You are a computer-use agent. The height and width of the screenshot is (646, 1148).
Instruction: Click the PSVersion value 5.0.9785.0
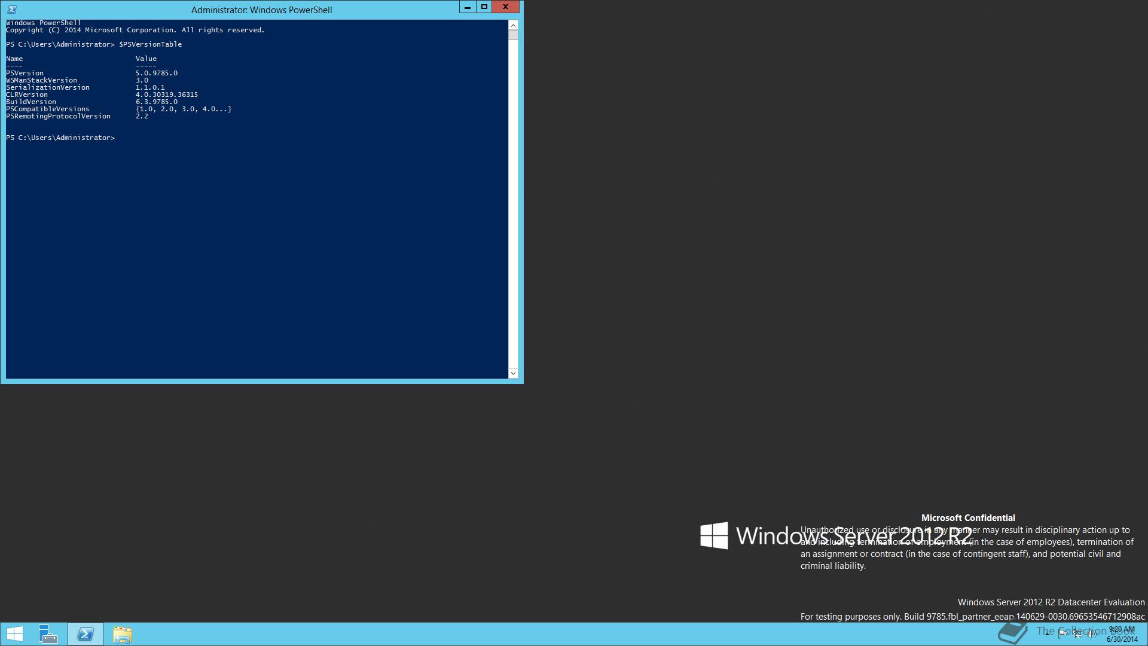click(157, 73)
